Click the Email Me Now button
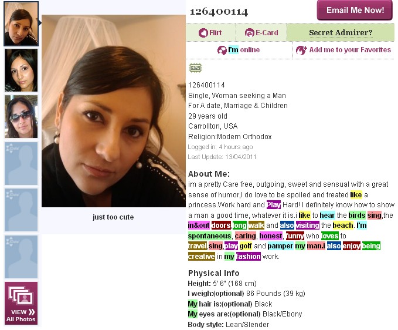398x330 pixels. [355, 11]
